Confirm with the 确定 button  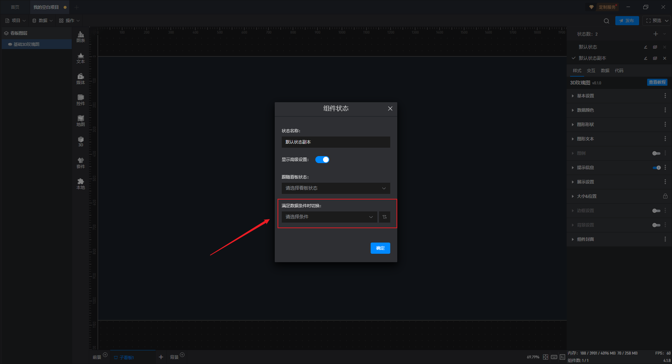click(380, 248)
